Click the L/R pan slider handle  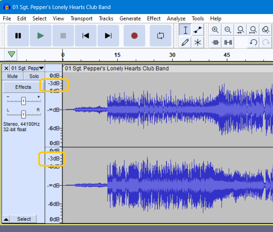pos(23,114)
